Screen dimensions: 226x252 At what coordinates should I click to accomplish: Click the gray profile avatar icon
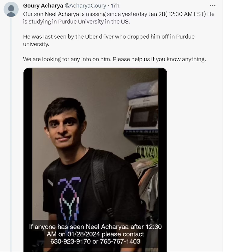coord(11,9)
